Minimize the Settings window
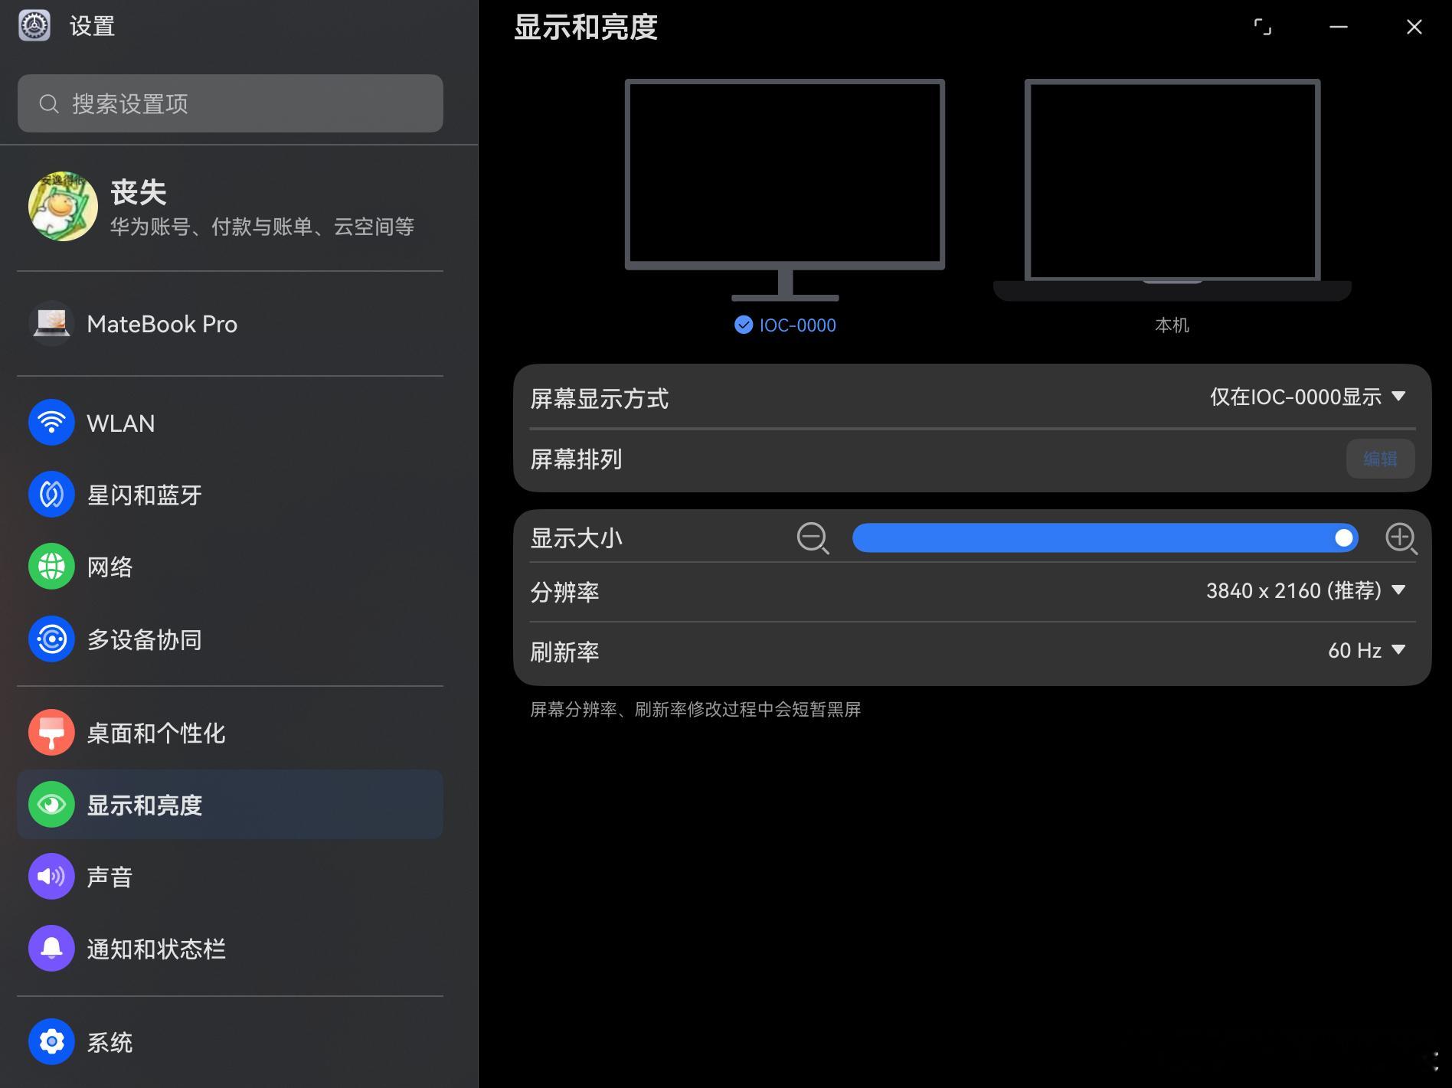 (1339, 28)
